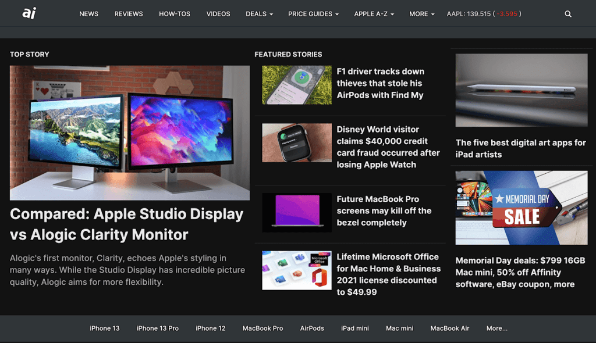Image resolution: width=596 pixels, height=343 pixels.
Task: Read five best digital art apps article
Action: click(520, 148)
